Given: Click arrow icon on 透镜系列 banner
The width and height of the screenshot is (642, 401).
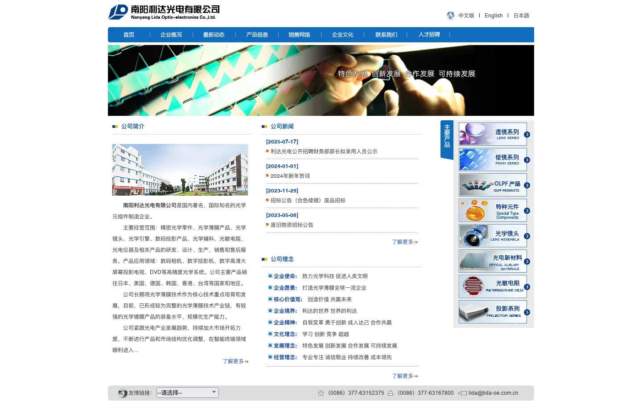Looking at the screenshot, I should coord(527,135).
